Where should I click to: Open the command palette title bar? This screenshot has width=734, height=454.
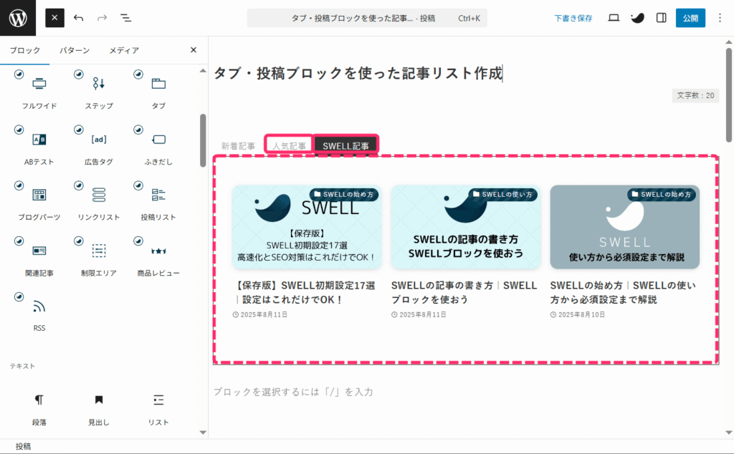click(367, 18)
